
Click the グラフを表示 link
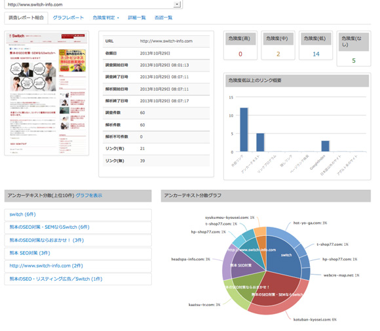[88, 195]
